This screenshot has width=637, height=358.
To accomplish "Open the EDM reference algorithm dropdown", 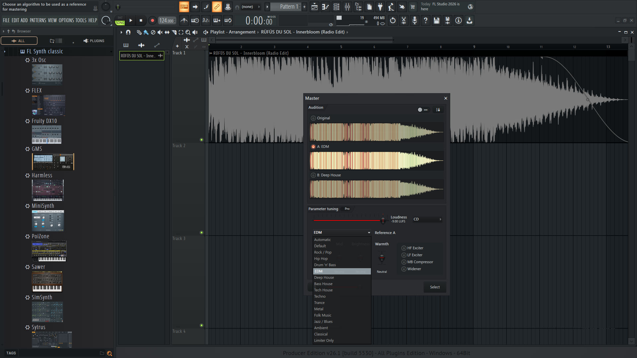I will click(x=342, y=232).
